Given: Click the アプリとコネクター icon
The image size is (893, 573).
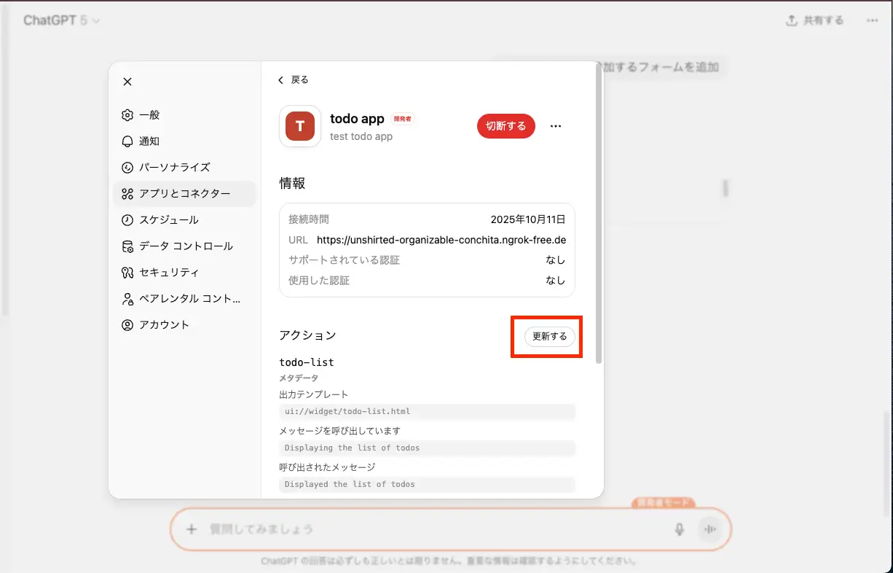Looking at the screenshot, I should click(x=127, y=194).
